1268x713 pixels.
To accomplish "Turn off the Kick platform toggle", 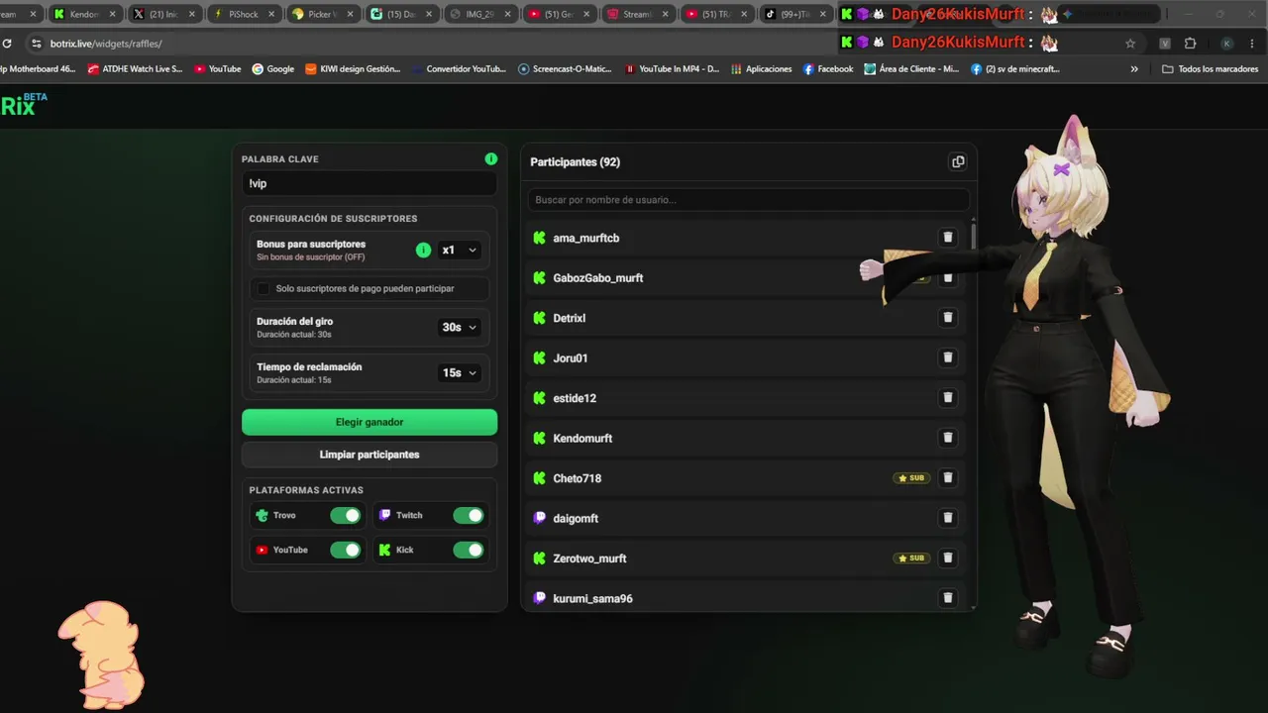I will click(469, 550).
